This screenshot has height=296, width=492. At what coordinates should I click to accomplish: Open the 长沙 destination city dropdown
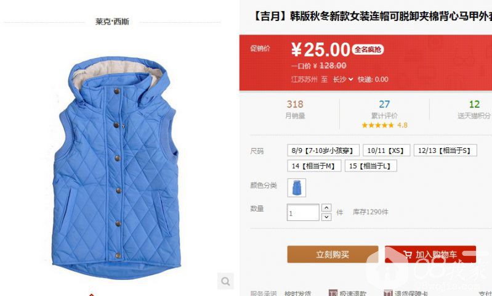(x=342, y=79)
